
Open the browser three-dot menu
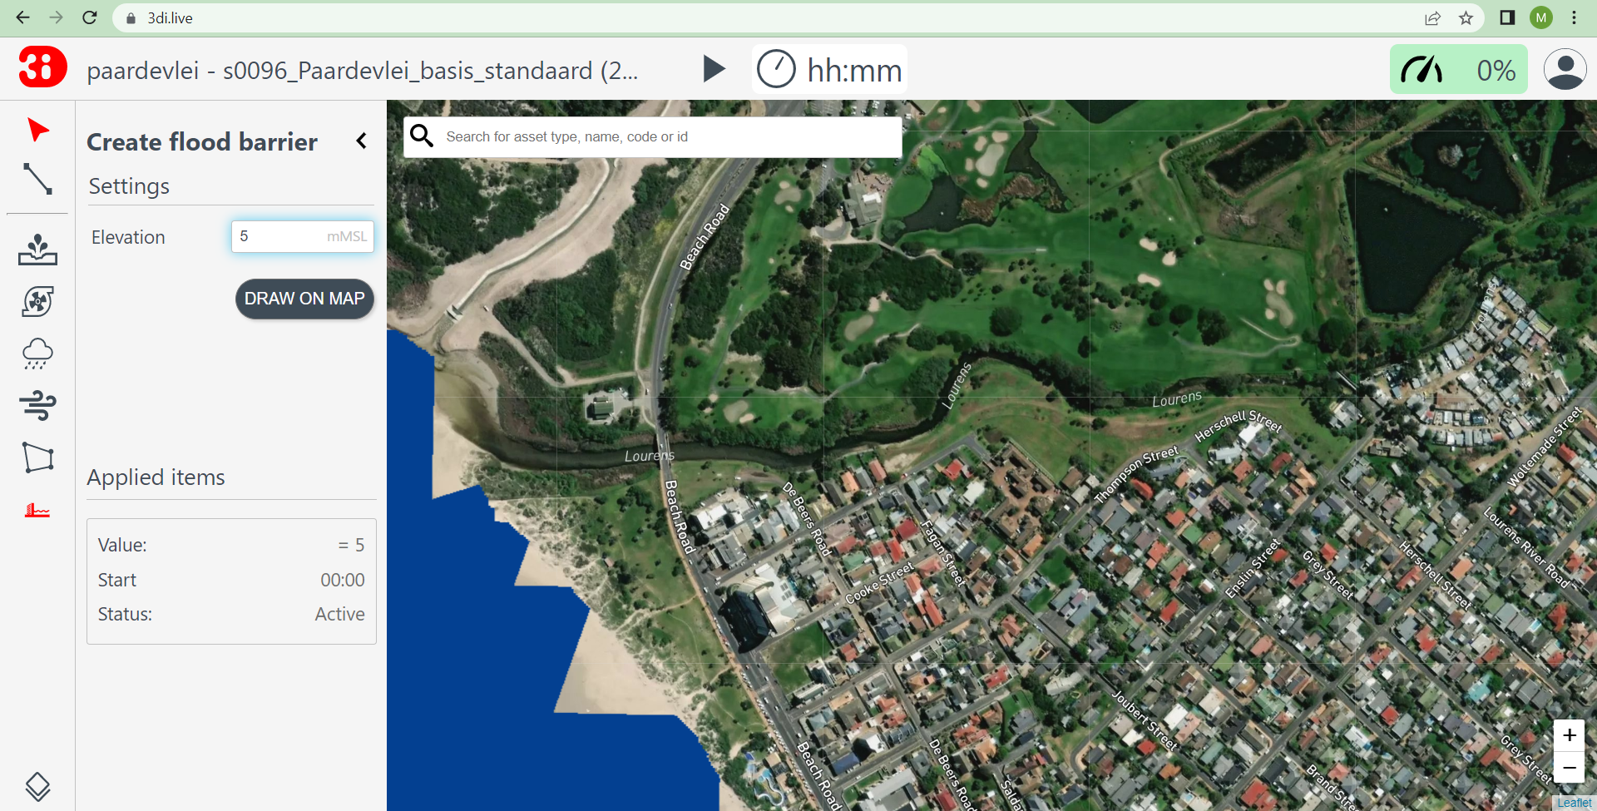(1575, 17)
